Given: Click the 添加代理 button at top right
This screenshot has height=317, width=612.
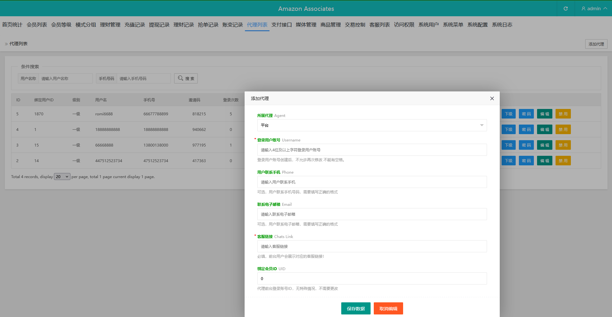Looking at the screenshot, I should point(596,44).
